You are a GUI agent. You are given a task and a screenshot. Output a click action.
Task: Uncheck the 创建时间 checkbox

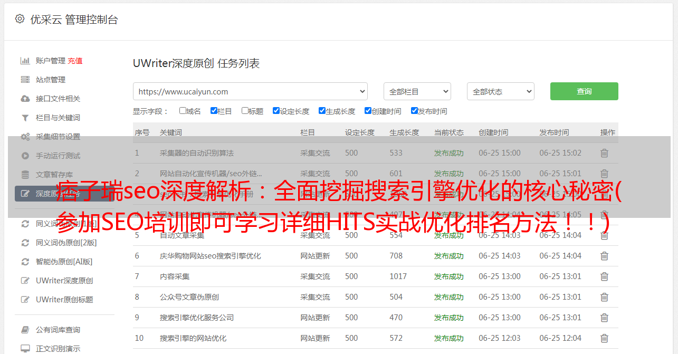click(x=368, y=111)
